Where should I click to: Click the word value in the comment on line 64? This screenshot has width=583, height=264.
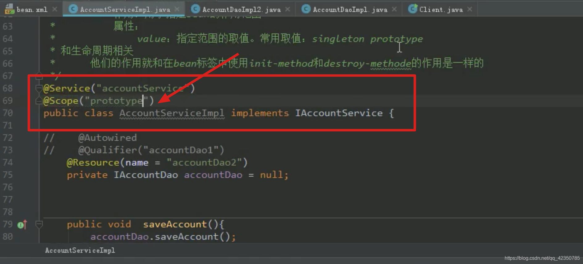pyautogui.click(x=152, y=39)
